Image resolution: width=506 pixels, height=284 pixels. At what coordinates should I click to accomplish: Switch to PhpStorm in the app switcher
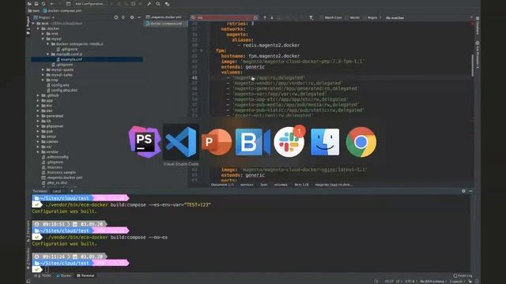click(144, 142)
